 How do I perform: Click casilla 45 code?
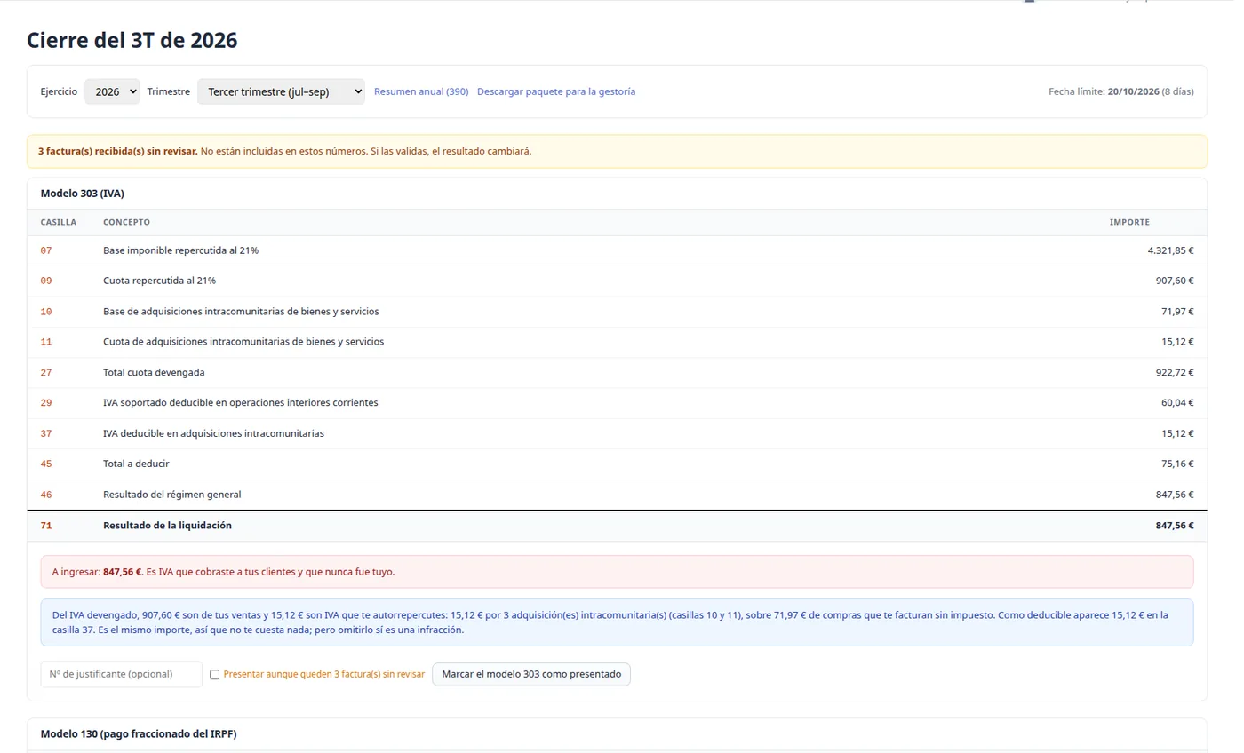click(46, 464)
